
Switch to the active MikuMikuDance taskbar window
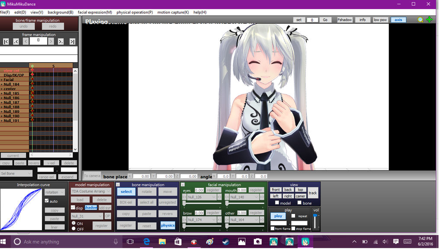tap(305, 242)
